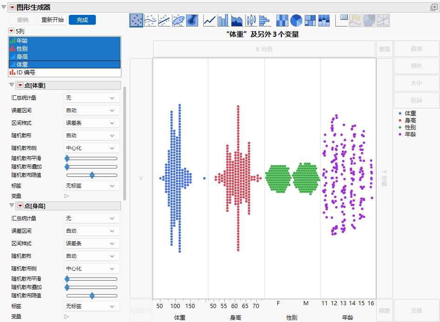Click the 重叠 drop zone

(x=385, y=49)
